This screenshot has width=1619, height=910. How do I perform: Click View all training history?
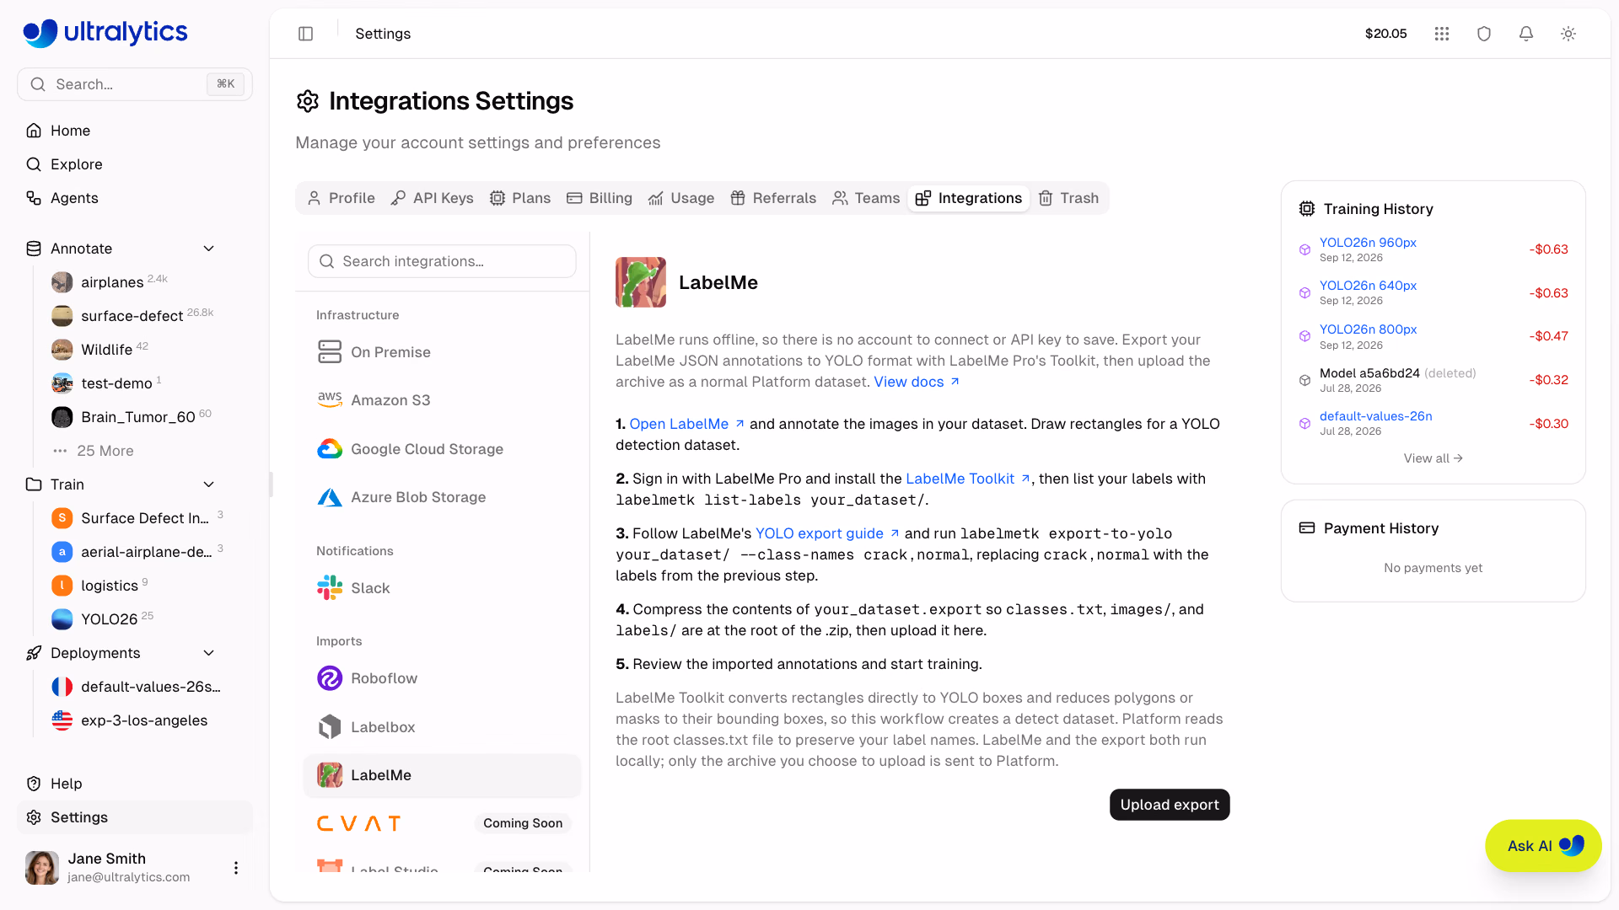pos(1433,458)
